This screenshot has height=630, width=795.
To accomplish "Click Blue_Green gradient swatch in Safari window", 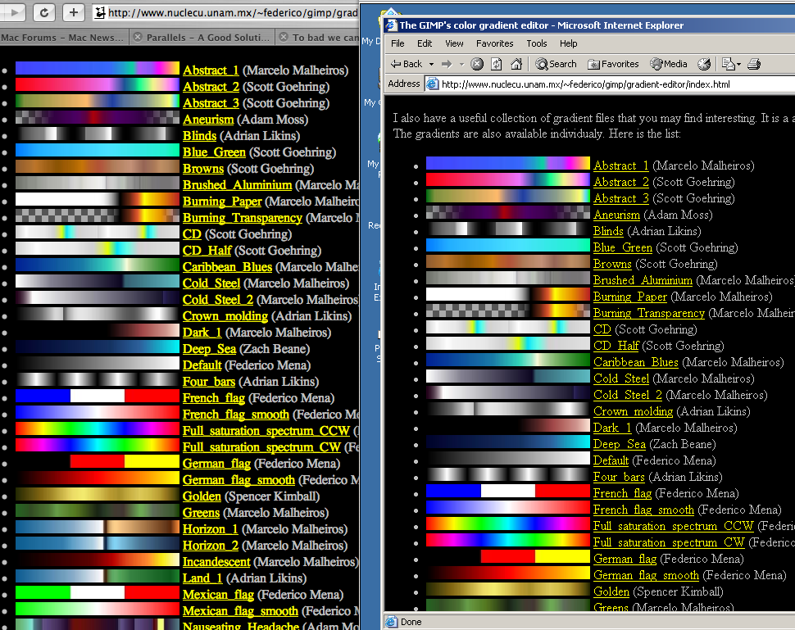I will point(98,150).
